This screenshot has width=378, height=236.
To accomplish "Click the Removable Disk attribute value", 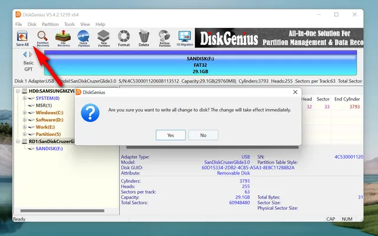I will point(233,173).
